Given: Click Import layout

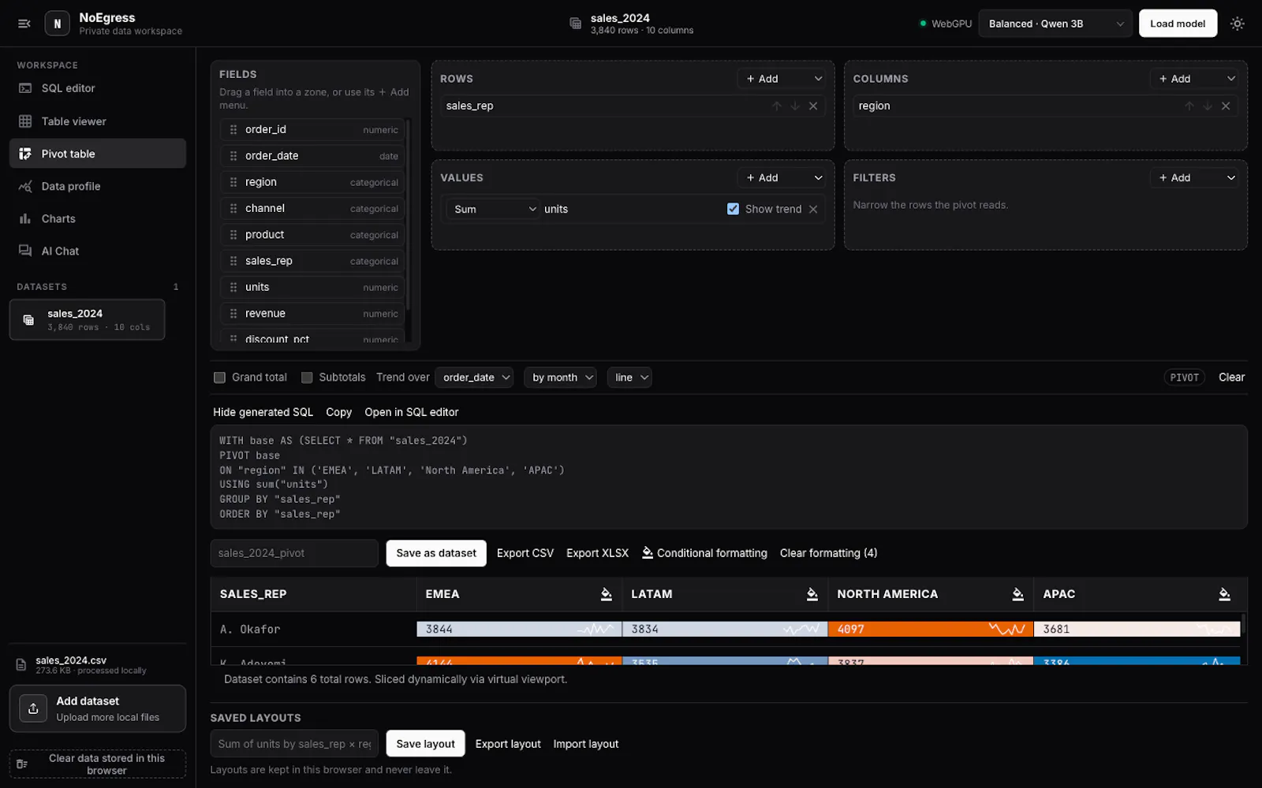Looking at the screenshot, I should (x=586, y=744).
